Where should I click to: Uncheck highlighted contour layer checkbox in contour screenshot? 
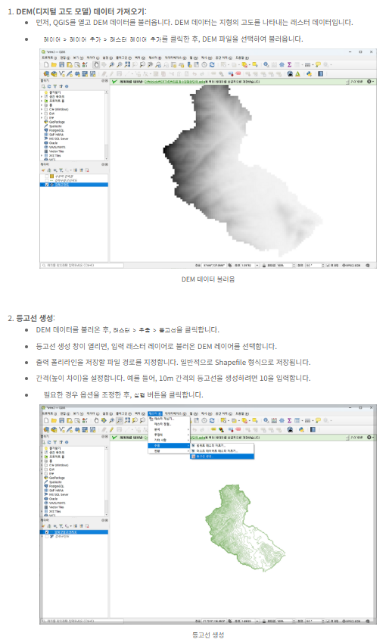tap(47, 531)
